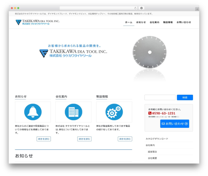Open a new browser tab with plus button

click(x=197, y=9)
